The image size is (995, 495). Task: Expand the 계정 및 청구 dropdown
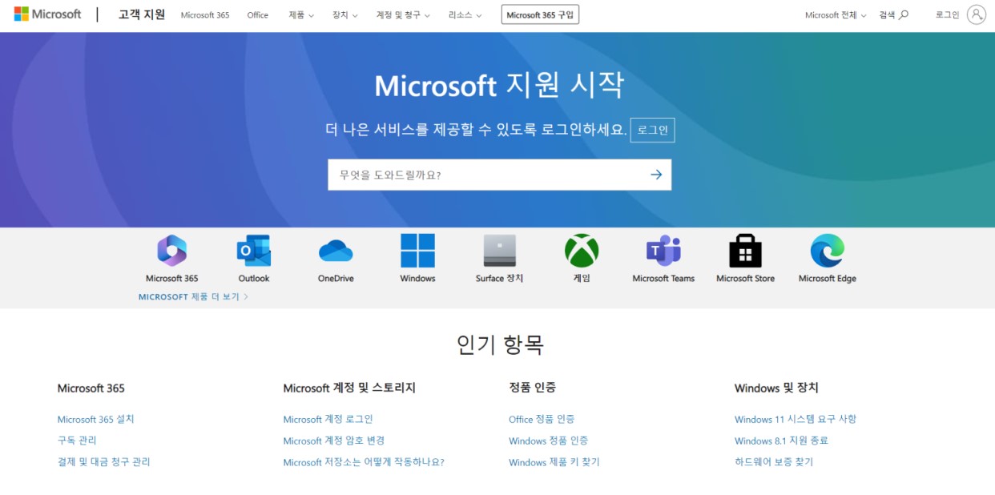click(x=403, y=15)
